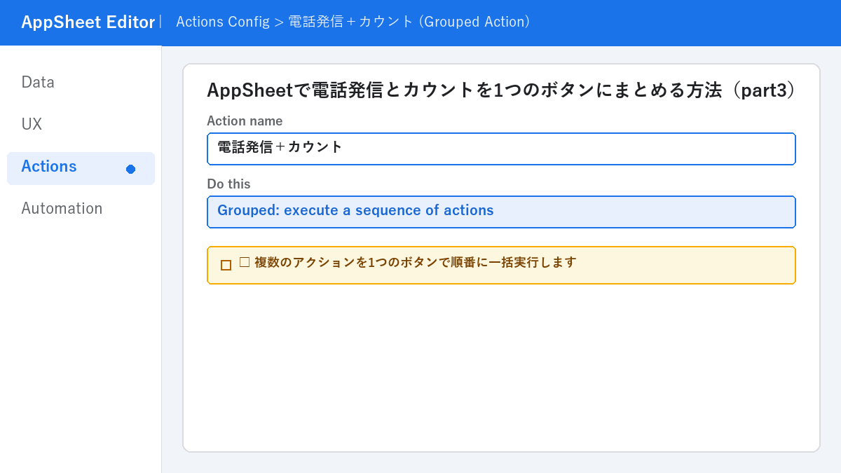Click the yellow notice about grouped actions
This screenshot has height=473, width=841.
501,265
